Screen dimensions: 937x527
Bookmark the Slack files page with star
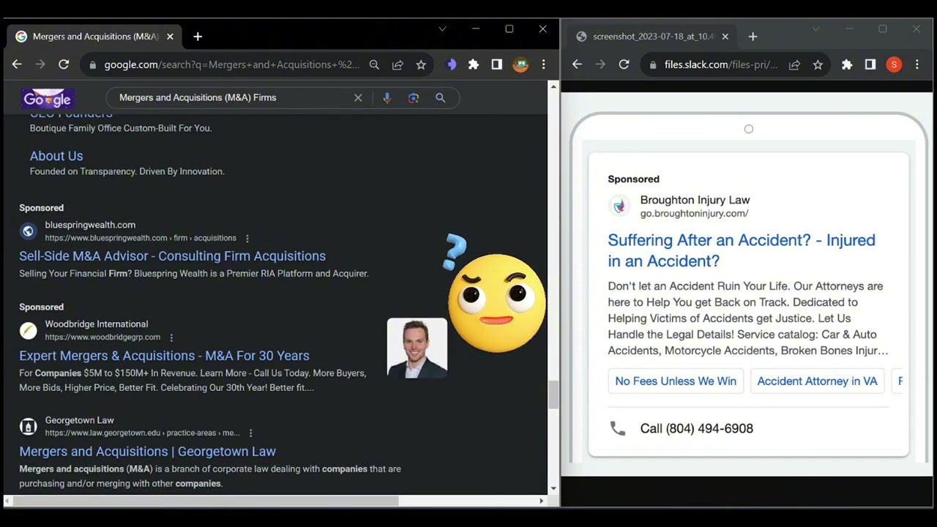818,64
